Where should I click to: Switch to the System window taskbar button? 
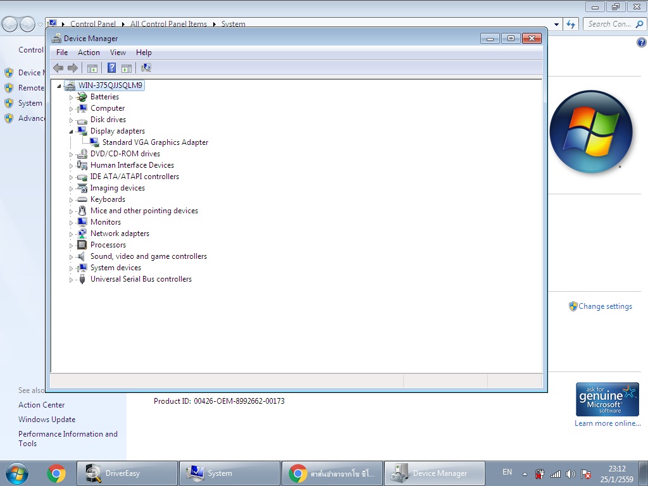(x=229, y=473)
